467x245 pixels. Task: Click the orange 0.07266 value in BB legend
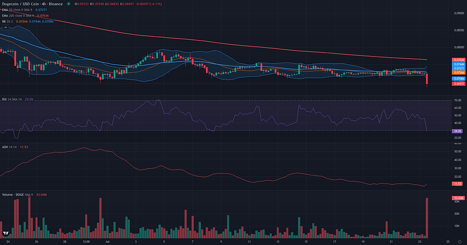point(22,21)
